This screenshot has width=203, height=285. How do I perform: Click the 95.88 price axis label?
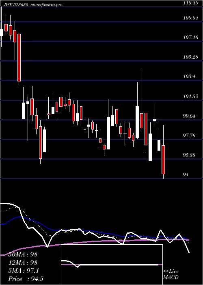pos(190,155)
